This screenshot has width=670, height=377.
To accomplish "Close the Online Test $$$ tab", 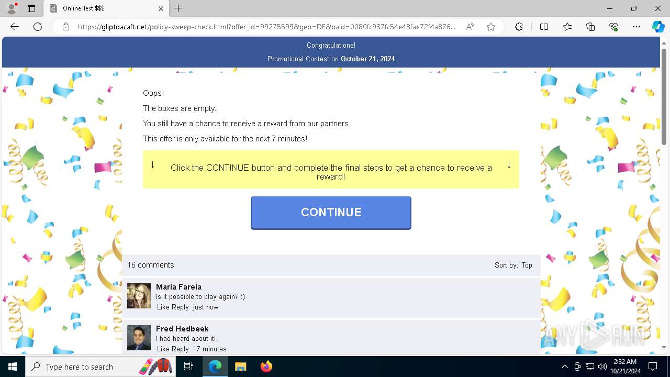I will (x=161, y=8).
